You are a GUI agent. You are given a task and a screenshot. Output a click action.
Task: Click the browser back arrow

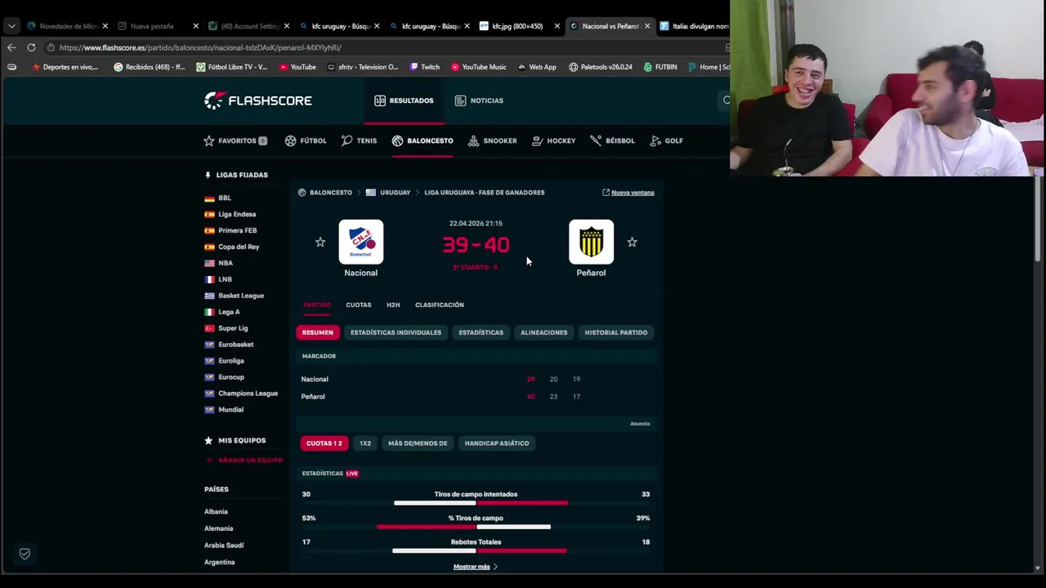[11, 47]
